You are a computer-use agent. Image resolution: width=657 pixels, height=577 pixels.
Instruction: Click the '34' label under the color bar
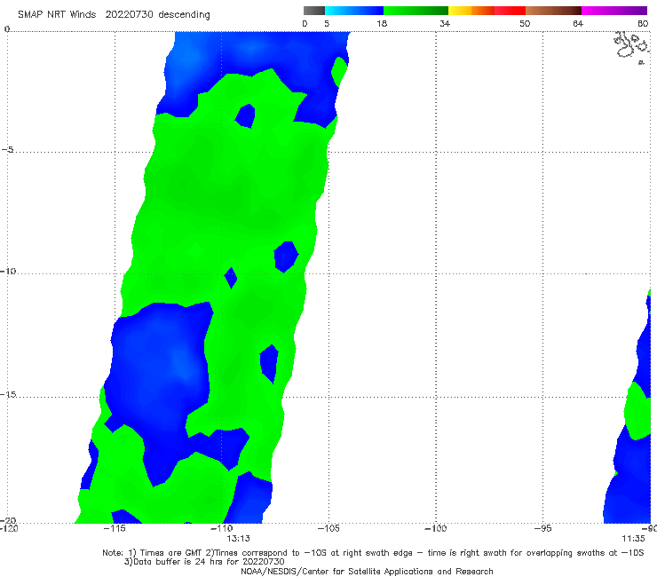[x=445, y=23]
